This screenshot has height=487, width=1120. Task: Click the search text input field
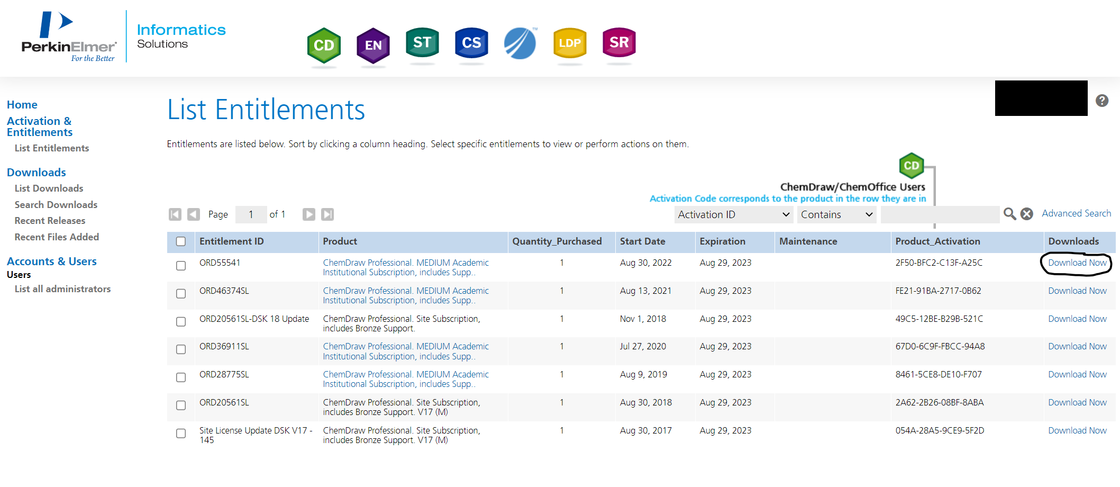point(940,214)
